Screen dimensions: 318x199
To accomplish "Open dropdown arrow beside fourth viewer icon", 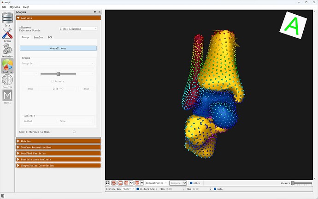I will point(131,183).
